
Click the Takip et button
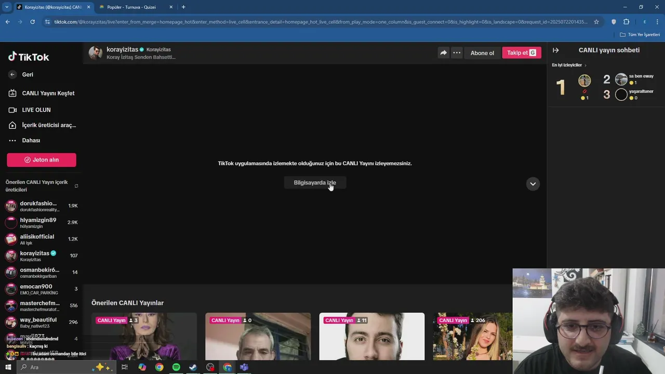[x=522, y=53]
